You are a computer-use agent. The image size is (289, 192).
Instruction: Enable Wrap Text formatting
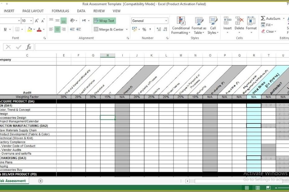[104, 21]
